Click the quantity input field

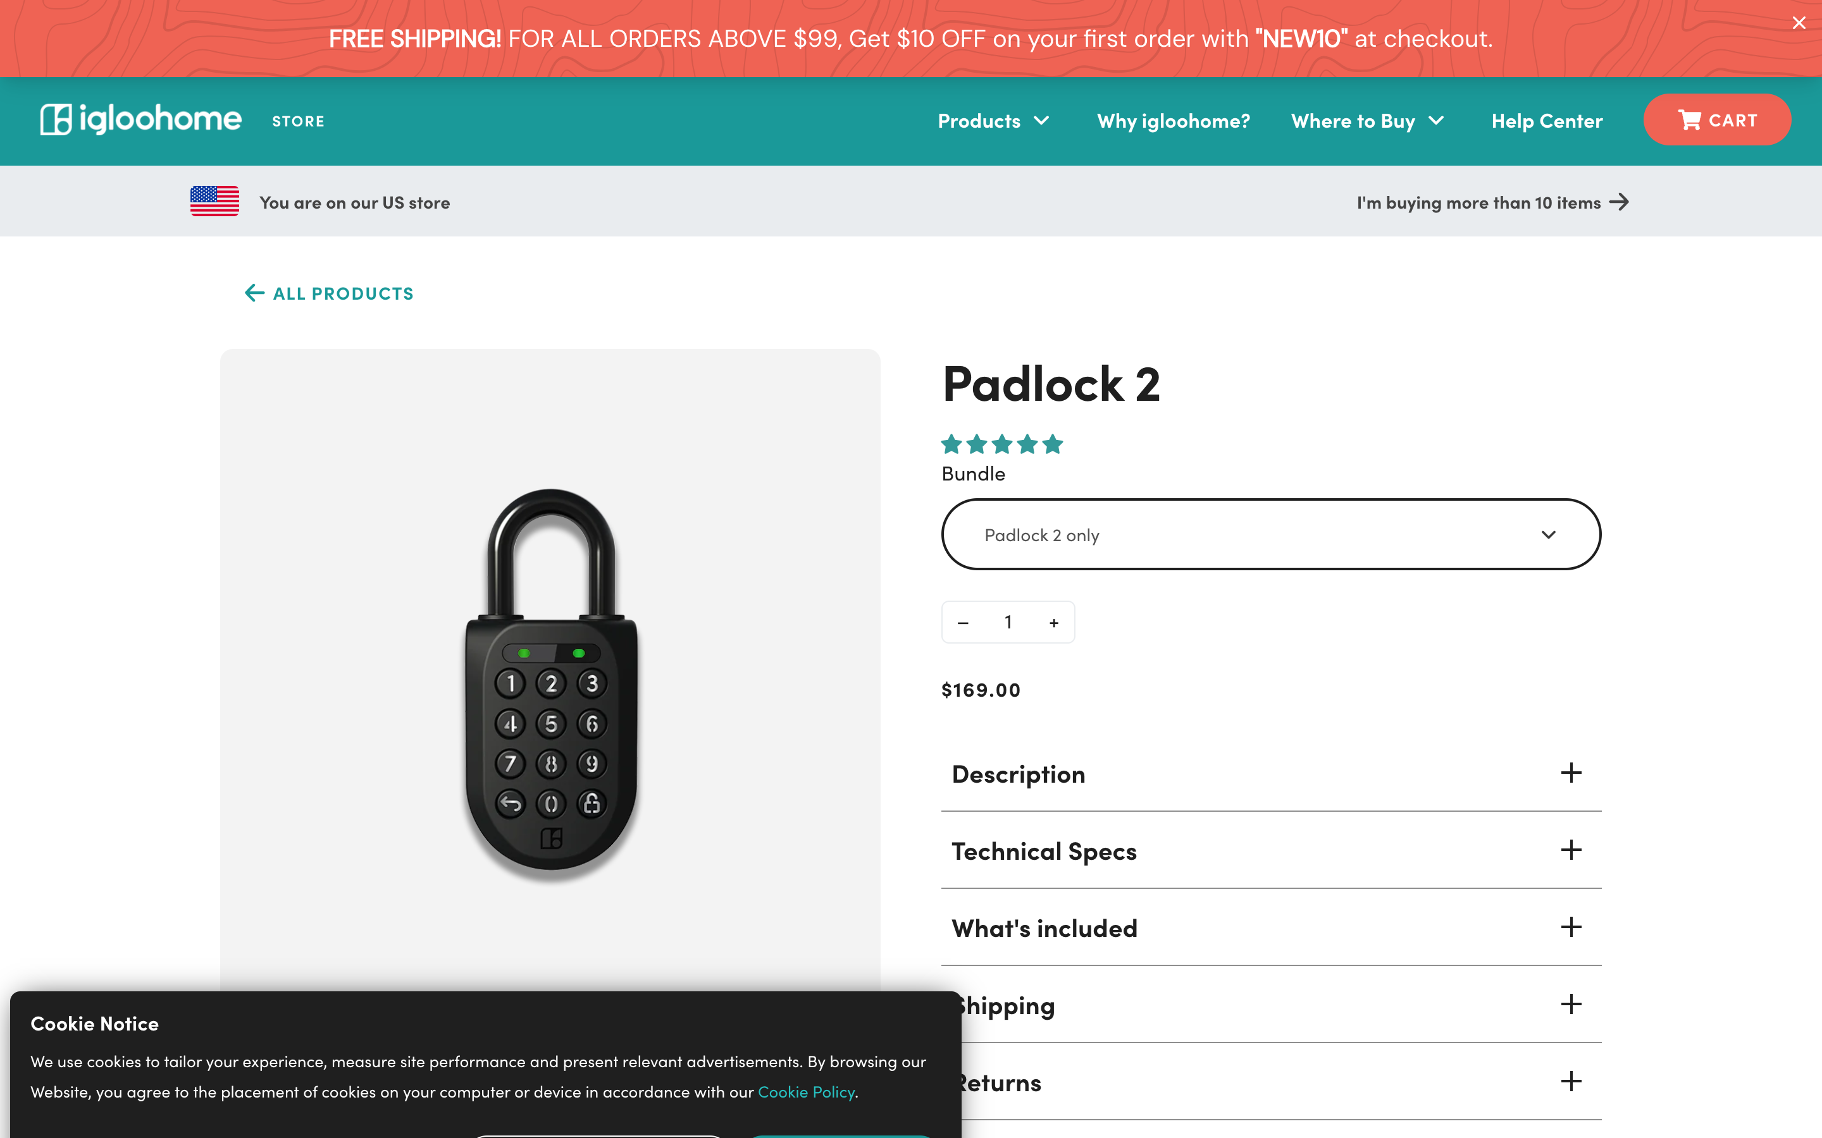coord(1008,621)
